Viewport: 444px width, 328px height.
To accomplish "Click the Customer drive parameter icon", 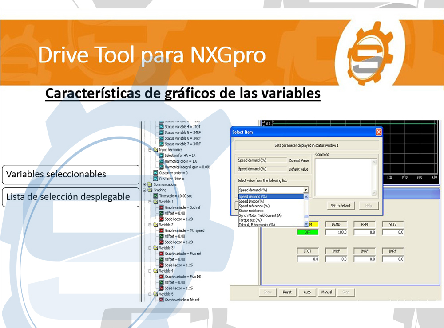I will pyautogui.click(x=155, y=179).
